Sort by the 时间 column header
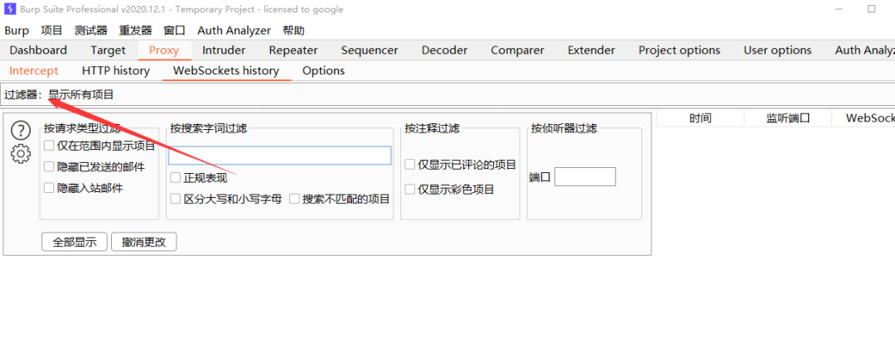The image size is (895, 341). click(x=700, y=118)
